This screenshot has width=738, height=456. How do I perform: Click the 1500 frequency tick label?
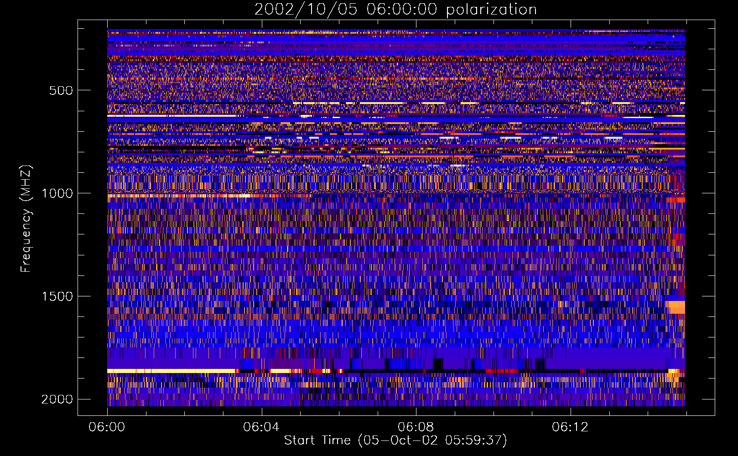coord(57,296)
